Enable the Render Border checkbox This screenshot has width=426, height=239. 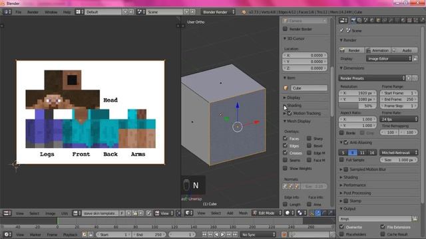tap(285, 29)
